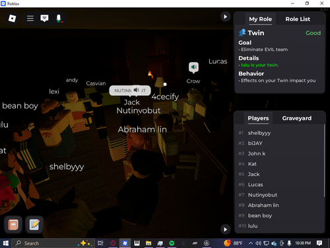Switch to Role List tab

click(x=298, y=19)
